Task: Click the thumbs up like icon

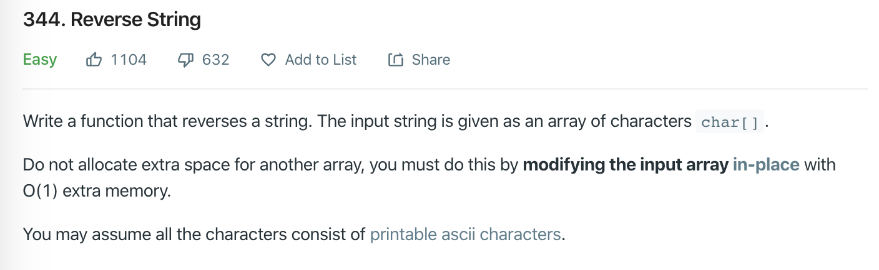Action: click(93, 60)
